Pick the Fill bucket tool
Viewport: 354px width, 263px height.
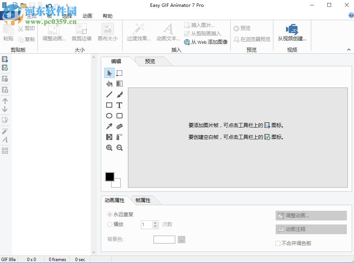click(109, 83)
